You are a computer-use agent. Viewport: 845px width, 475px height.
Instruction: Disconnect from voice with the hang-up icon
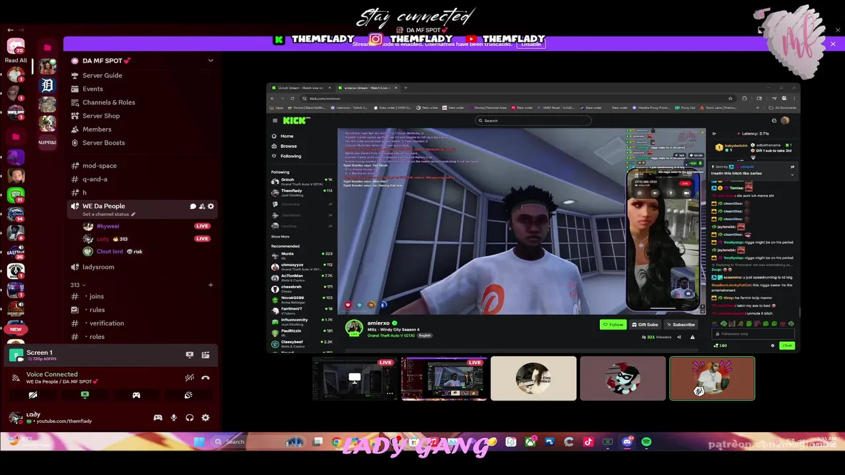pyautogui.click(x=205, y=377)
